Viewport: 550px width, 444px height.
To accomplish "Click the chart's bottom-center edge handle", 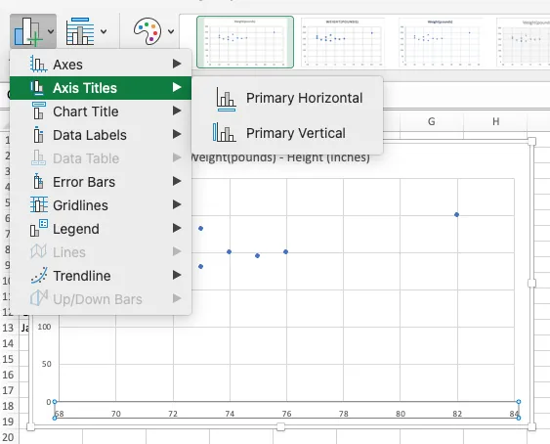I will [x=280, y=426].
